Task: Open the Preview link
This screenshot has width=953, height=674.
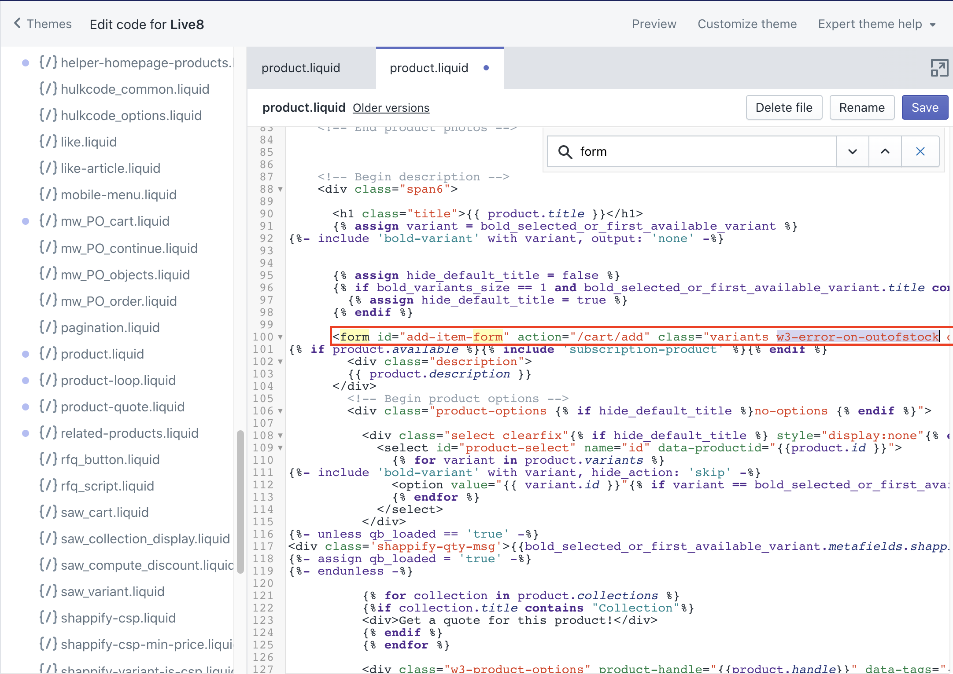Action: [x=654, y=24]
